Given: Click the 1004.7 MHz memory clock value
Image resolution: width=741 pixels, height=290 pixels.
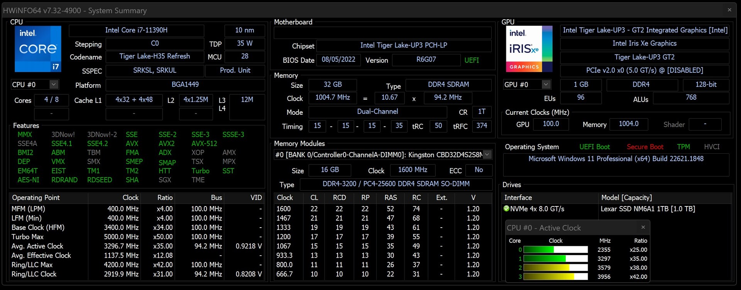Looking at the screenshot, I should click(333, 98).
